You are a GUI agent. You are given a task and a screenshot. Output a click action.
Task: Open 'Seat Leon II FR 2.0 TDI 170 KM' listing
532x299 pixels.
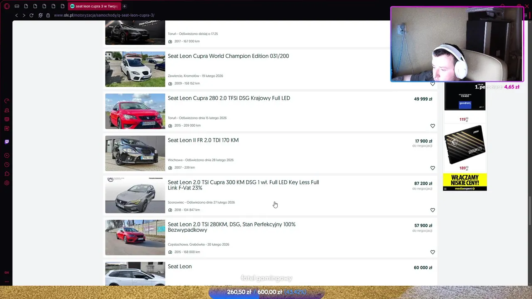tap(203, 140)
